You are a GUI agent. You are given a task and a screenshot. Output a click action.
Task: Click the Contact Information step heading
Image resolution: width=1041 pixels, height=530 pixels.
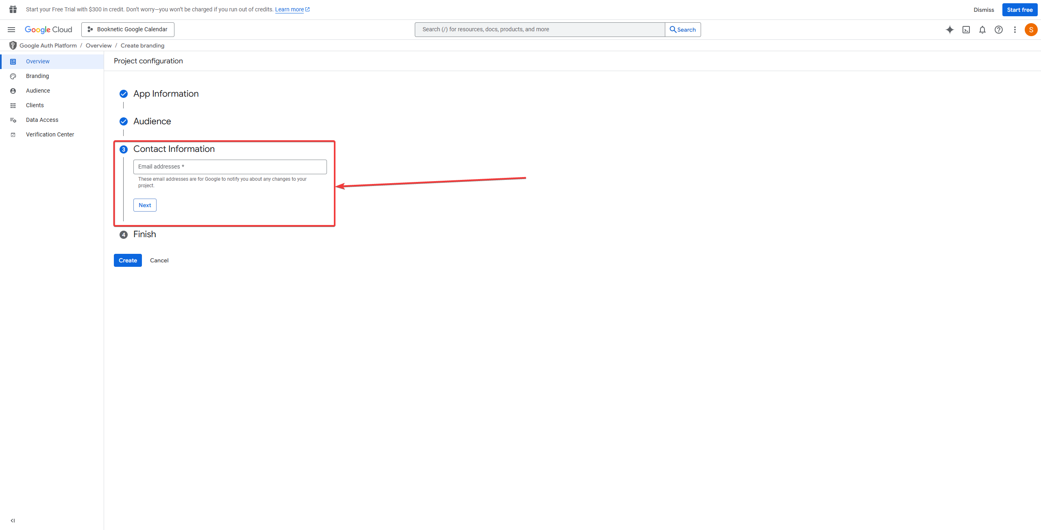click(174, 149)
